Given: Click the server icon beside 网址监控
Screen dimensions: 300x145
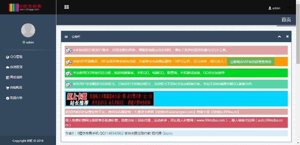Looking at the screenshot, I should (x=8, y=78).
